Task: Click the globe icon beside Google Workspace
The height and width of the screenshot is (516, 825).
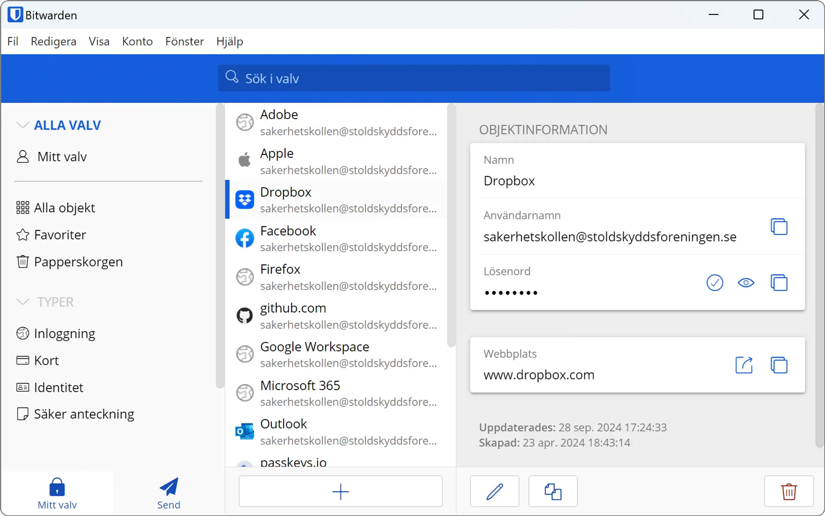Action: [x=245, y=354]
